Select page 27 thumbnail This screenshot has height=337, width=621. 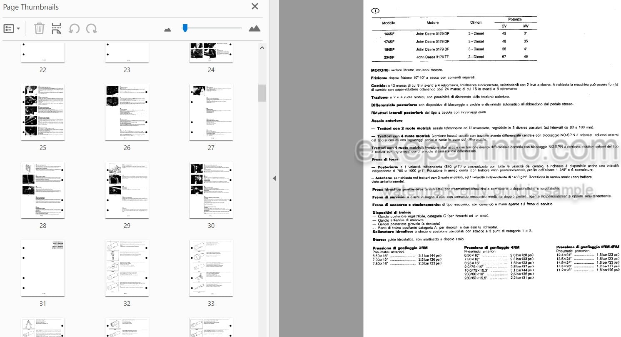[211, 112]
